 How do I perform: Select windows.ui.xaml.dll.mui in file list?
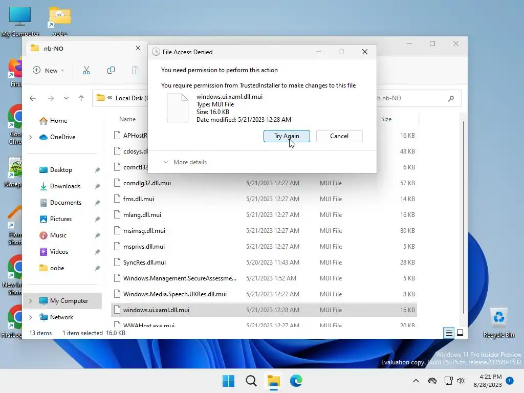(x=264, y=310)
